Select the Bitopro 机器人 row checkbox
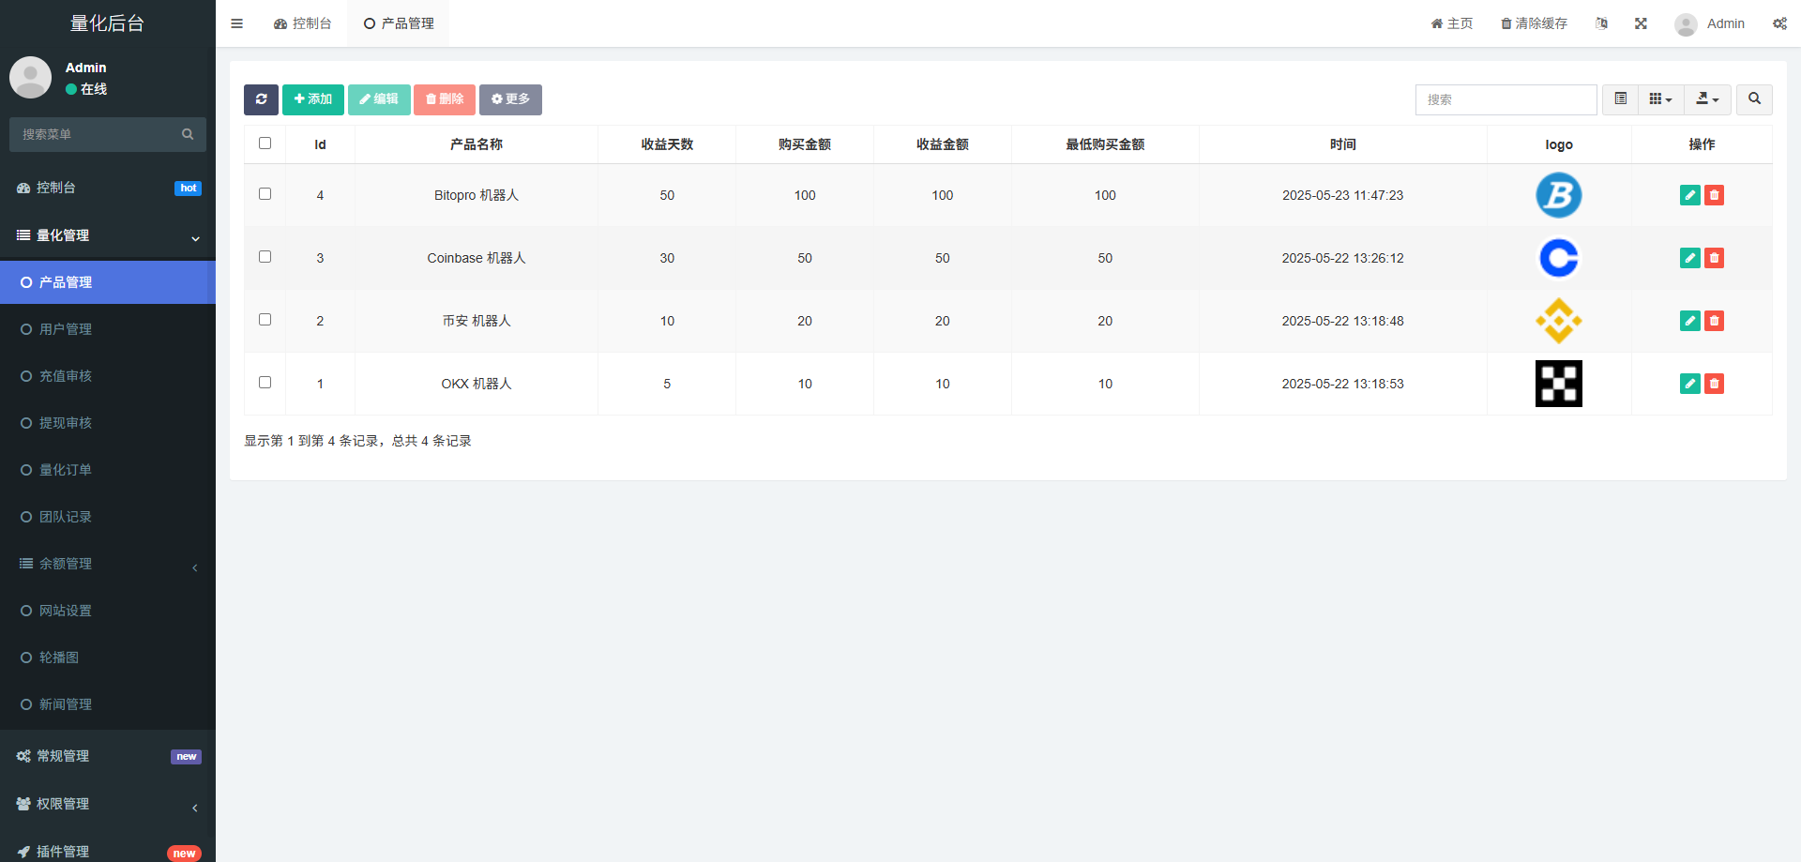Viewport: 1801px width, 862px height. (x=265, y=194)
